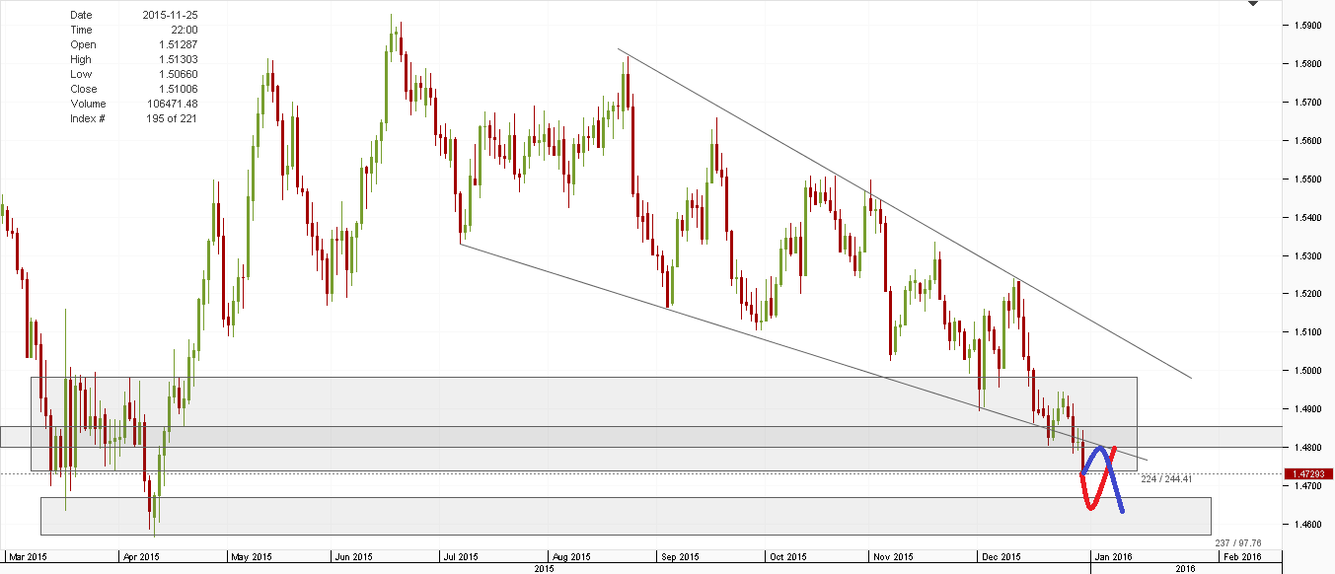
Task: Click the 224 / 244.41 annotation text
Action: pyautogui.click(x=1167, y=478)
